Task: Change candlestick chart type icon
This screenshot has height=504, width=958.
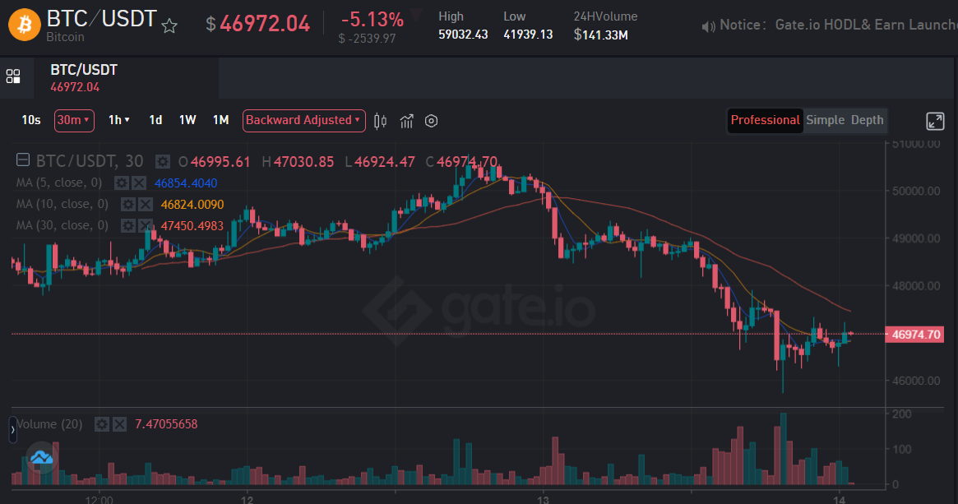Action: [x=380, y=121]
